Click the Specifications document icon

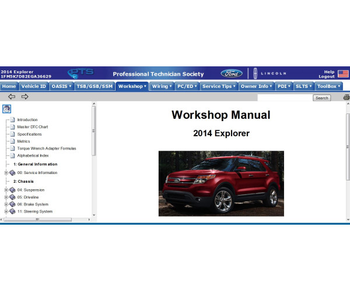(x=12, y=134)
